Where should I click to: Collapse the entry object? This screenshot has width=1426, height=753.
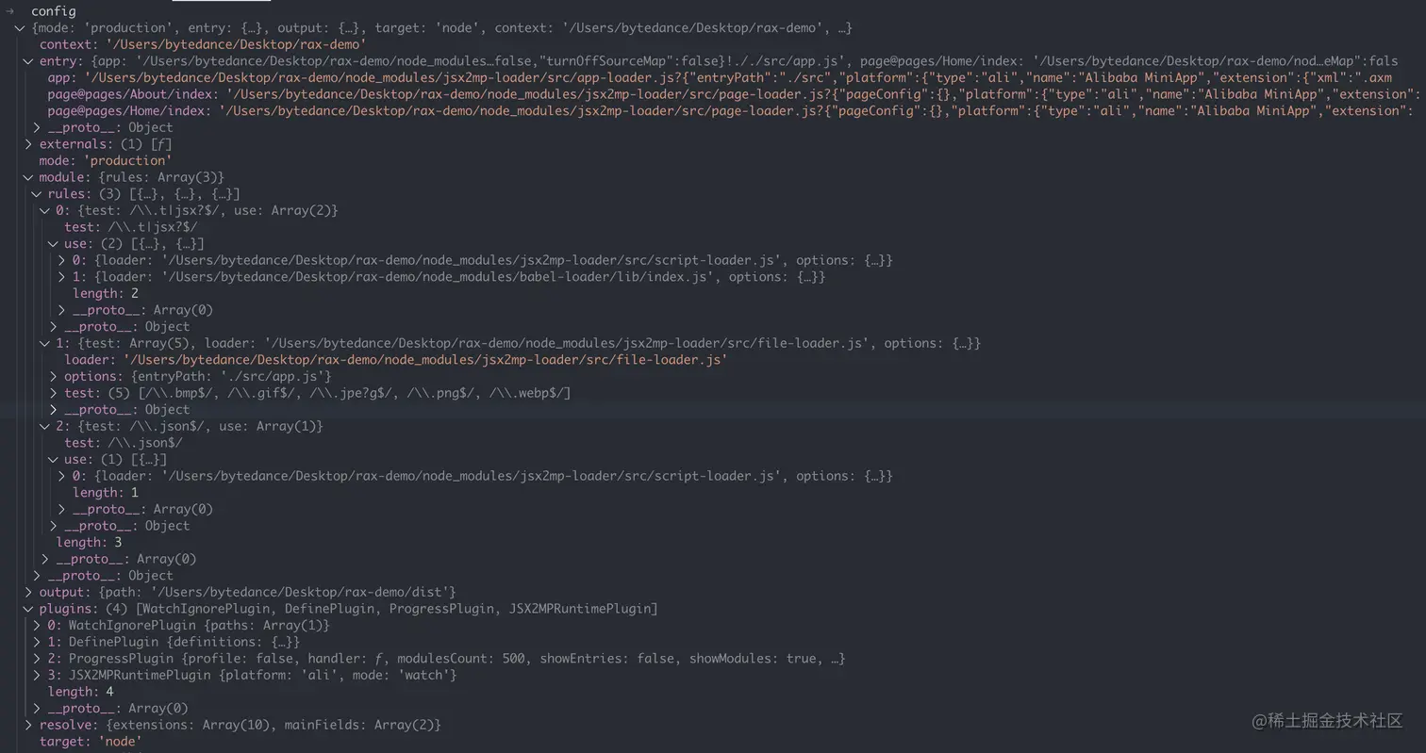click(x=28, y=61)
